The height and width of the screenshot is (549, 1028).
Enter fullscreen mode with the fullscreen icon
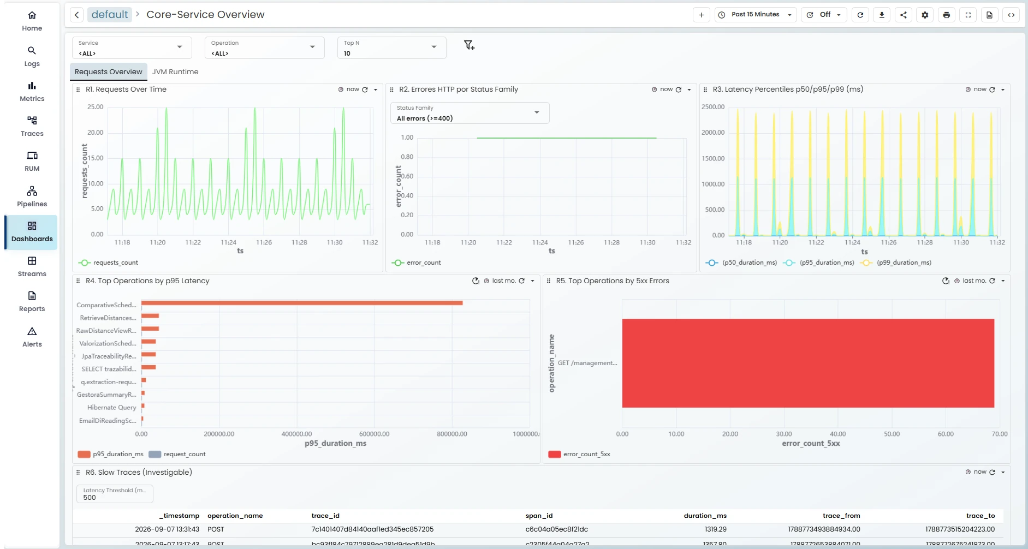pos(968,15)
